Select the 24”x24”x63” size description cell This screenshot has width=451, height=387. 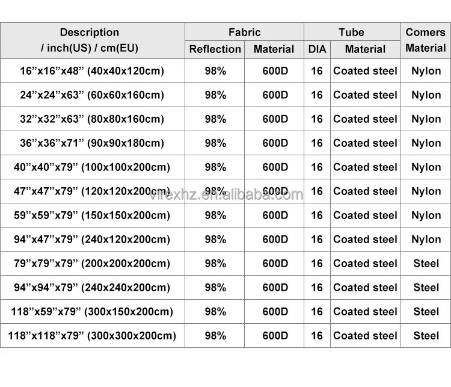(92, 95)
